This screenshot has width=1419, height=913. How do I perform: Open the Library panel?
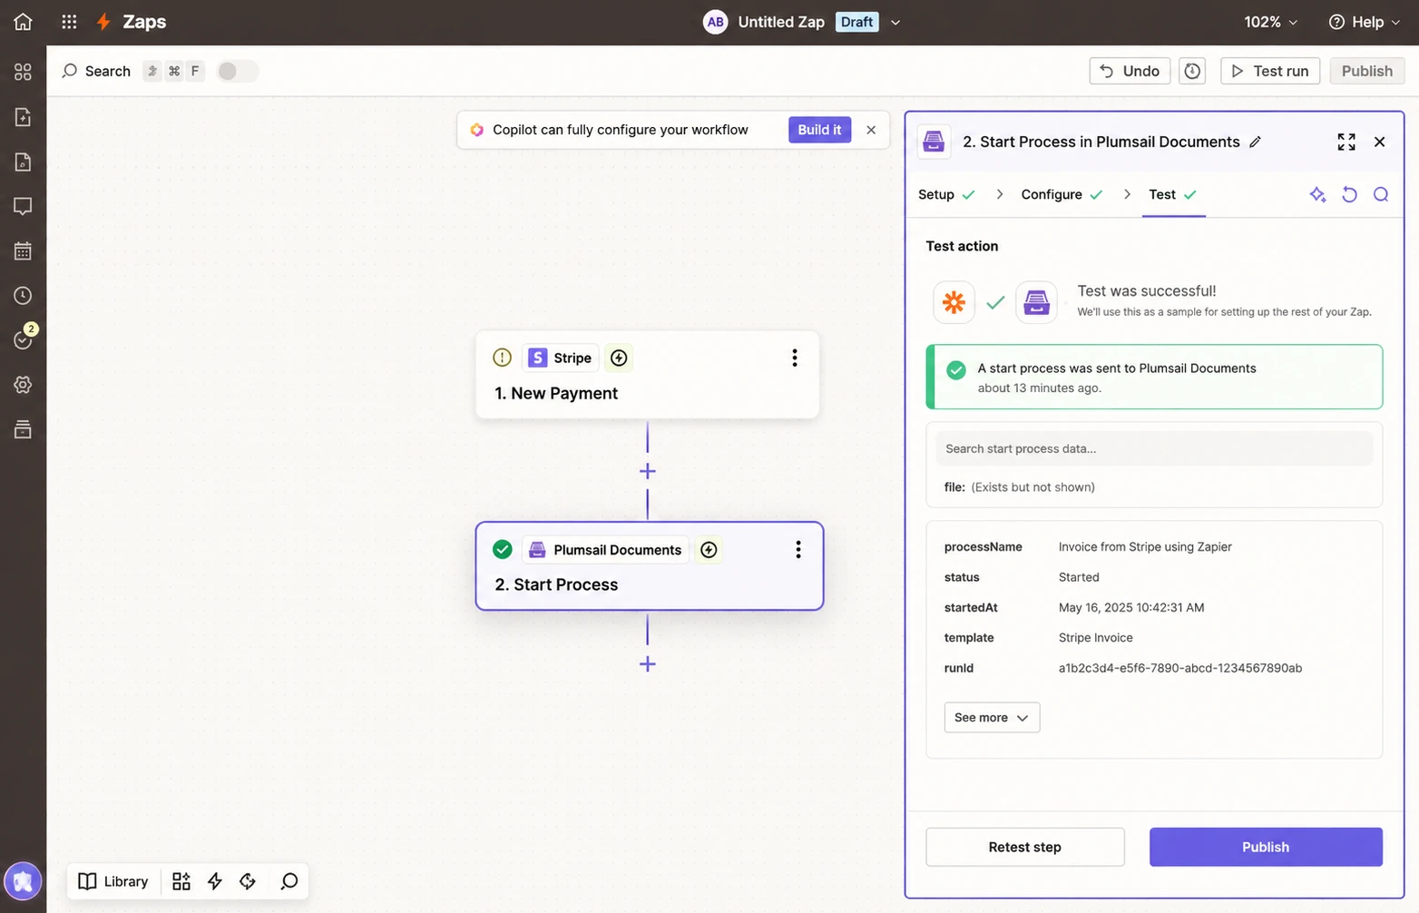[x=113, y=881]
